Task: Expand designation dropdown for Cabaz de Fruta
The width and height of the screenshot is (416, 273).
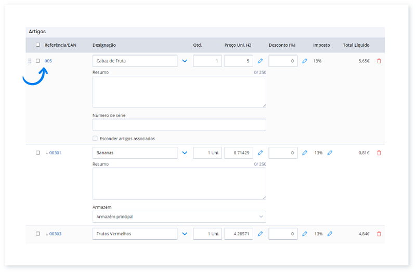Action: coord(185,61)
